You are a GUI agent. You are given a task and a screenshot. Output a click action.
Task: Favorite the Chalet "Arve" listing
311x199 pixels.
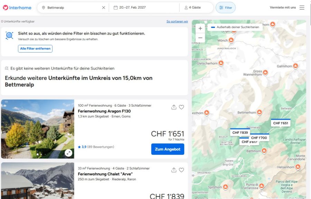point(181,170)
